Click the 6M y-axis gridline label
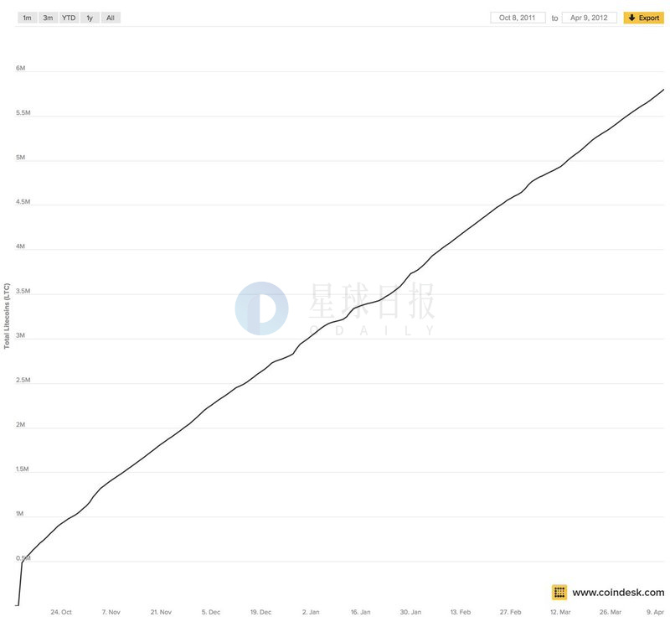Viewport: 670px width, 617px height. (20, 68)
